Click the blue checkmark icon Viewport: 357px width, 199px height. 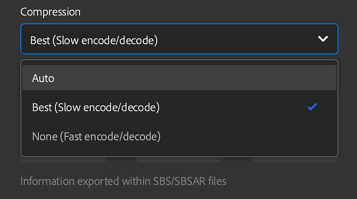coord(312,107)
